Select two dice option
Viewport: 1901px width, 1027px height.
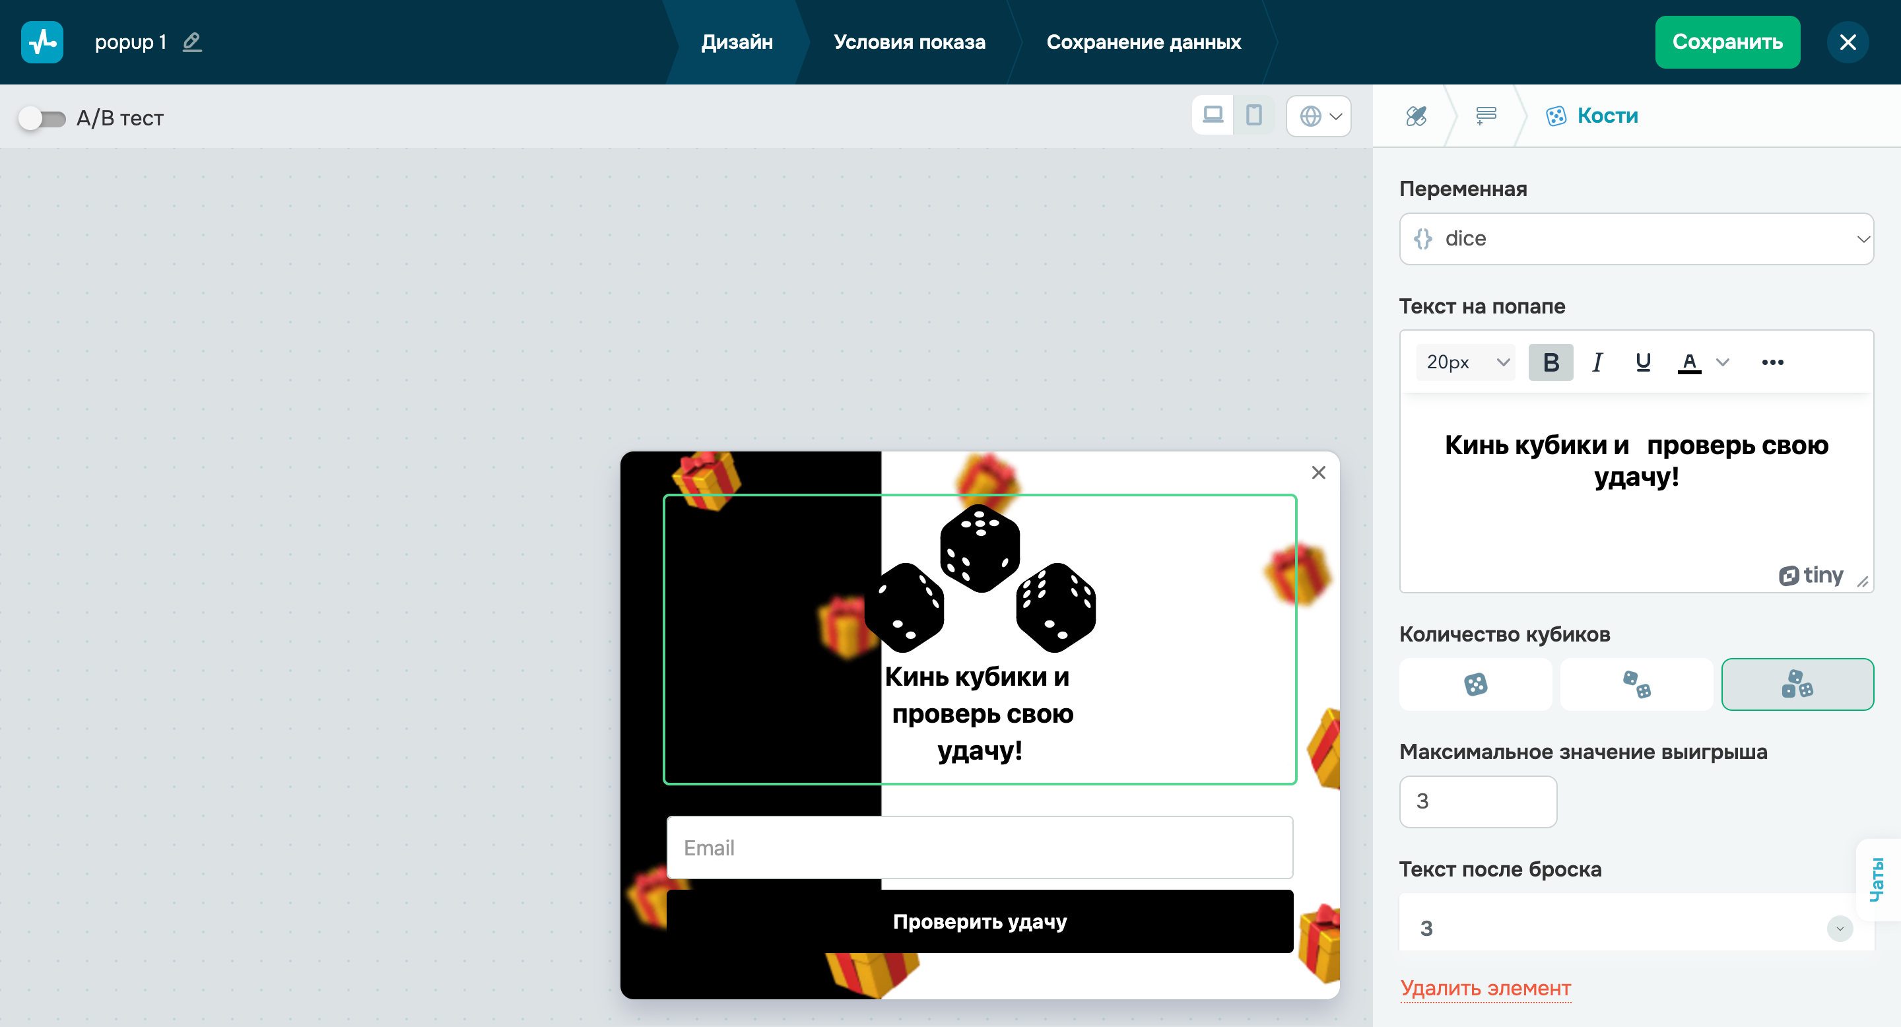[x=1636, y=684]
